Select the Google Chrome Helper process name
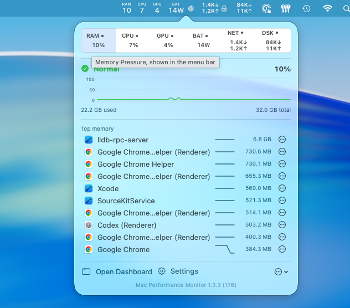 pos(136,165)
